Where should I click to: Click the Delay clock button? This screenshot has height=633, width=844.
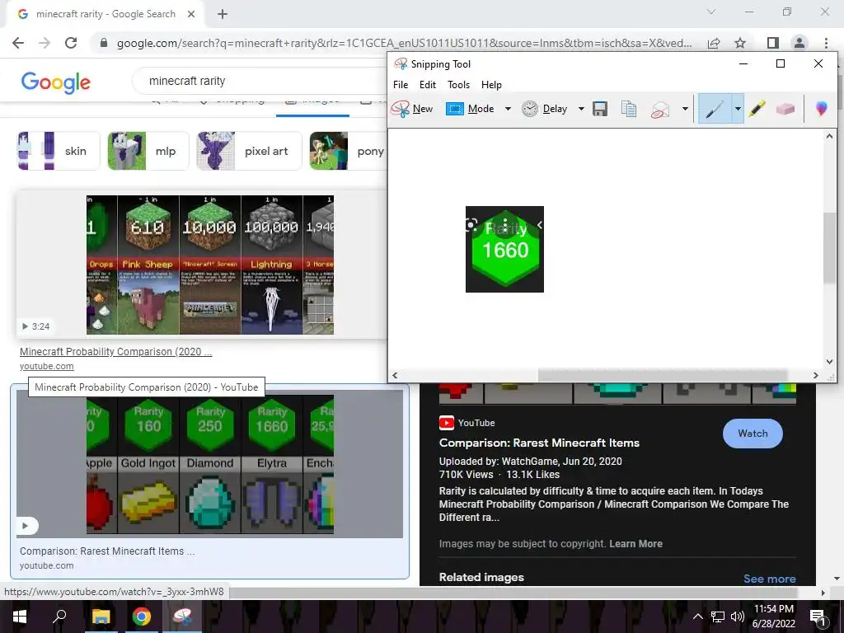[545, 109]
